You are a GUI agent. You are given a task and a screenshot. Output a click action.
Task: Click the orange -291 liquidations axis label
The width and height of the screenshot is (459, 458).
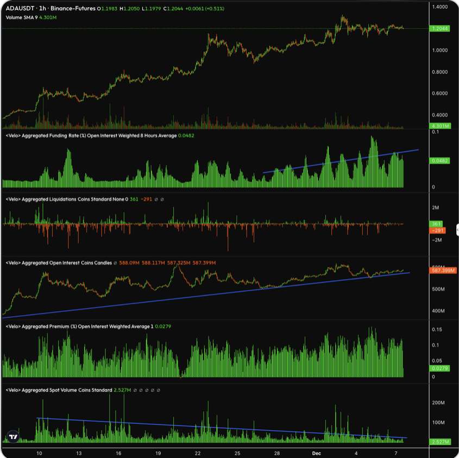pyautogui.click(x=437, y=230)
